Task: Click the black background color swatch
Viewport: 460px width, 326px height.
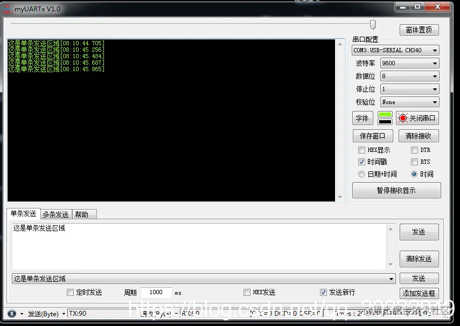Action: pos(385,122)
